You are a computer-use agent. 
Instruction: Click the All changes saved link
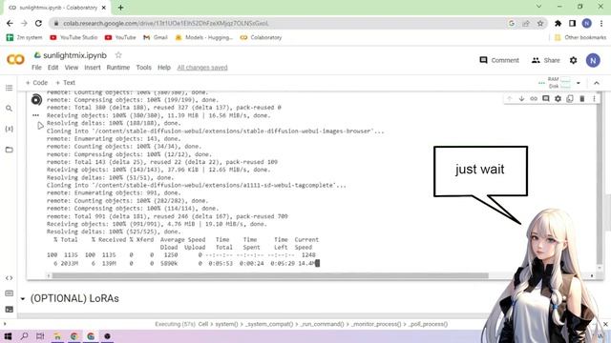pos(202,68)
